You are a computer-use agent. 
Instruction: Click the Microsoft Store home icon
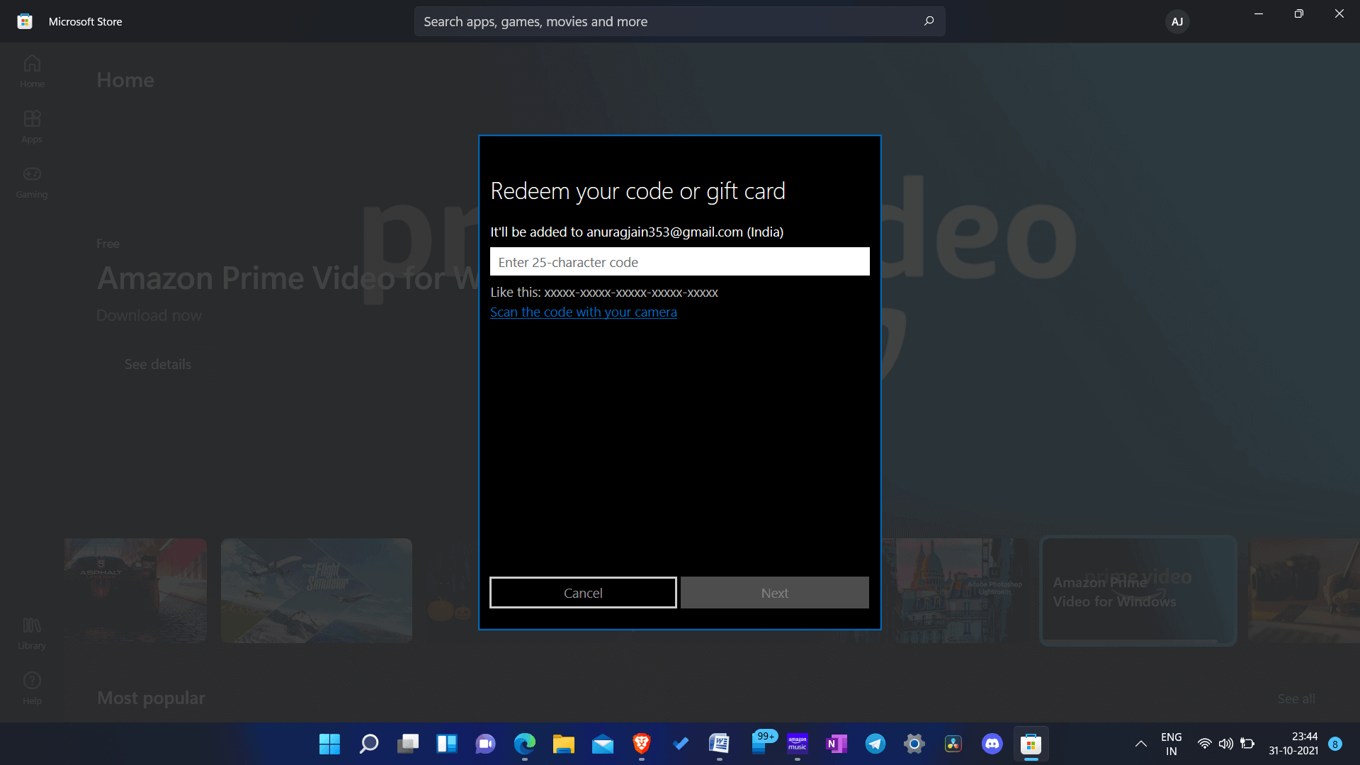(x=32, y=70)
